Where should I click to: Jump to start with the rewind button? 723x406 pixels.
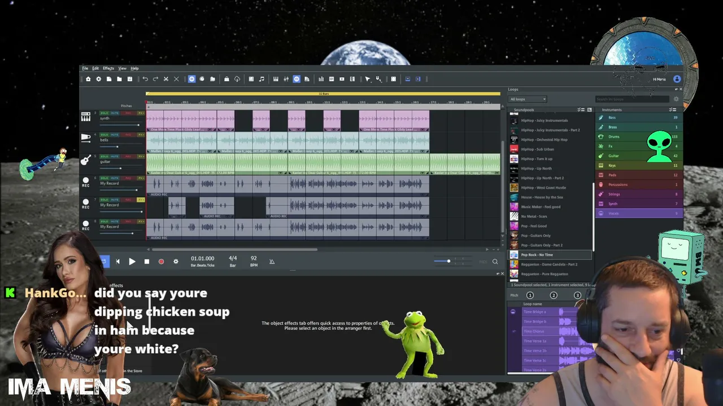(x=117, y=262)
